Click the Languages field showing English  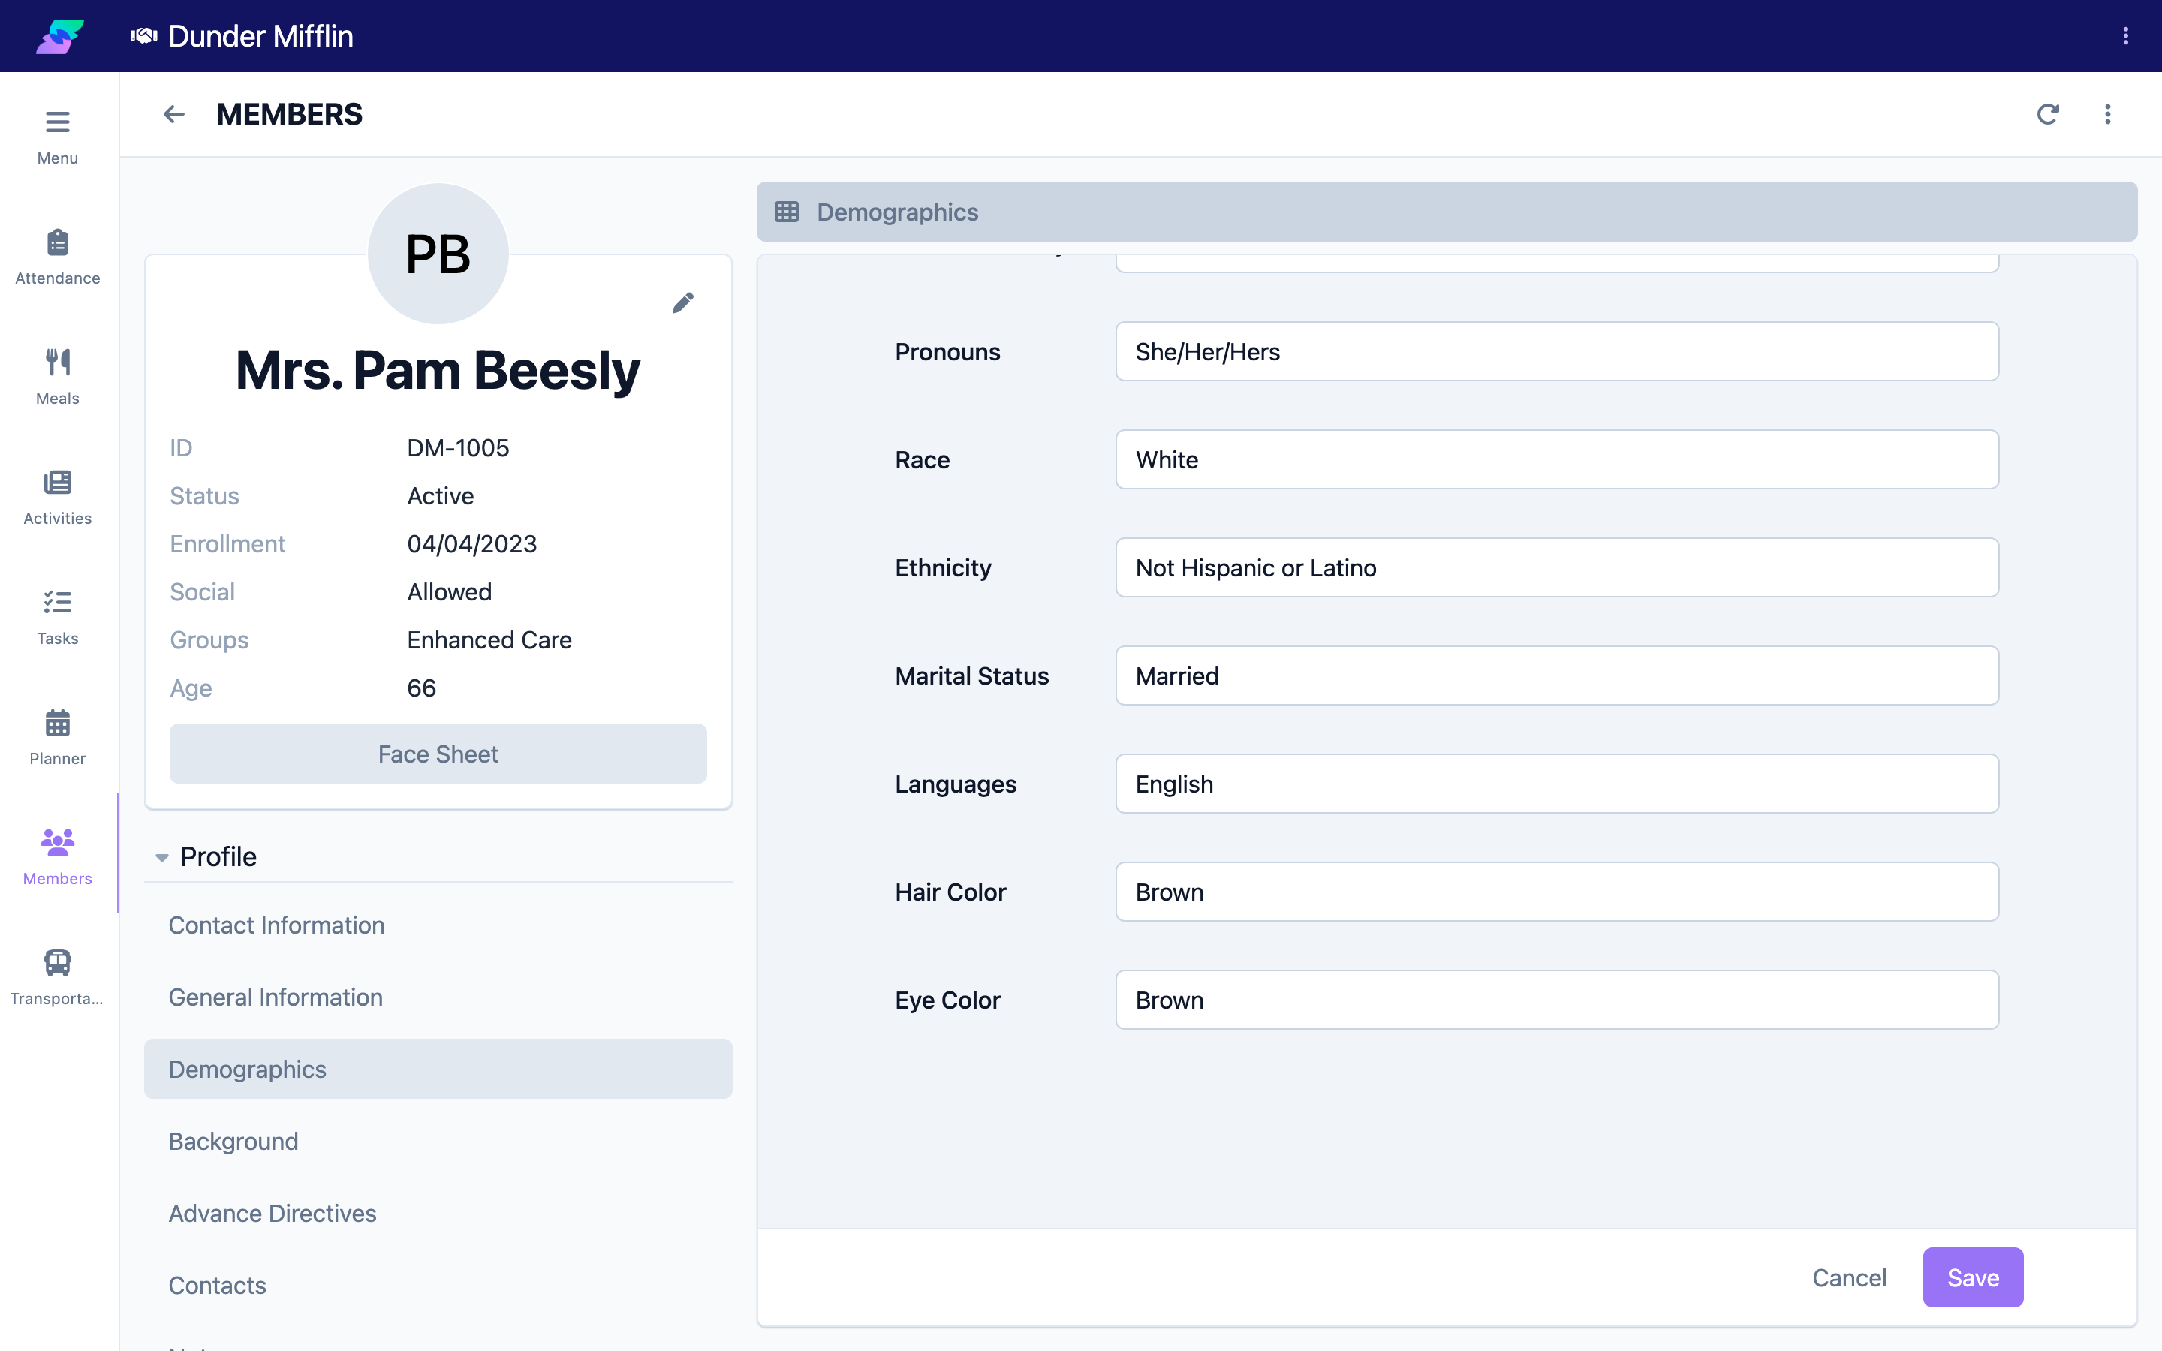coord(1557,784)
